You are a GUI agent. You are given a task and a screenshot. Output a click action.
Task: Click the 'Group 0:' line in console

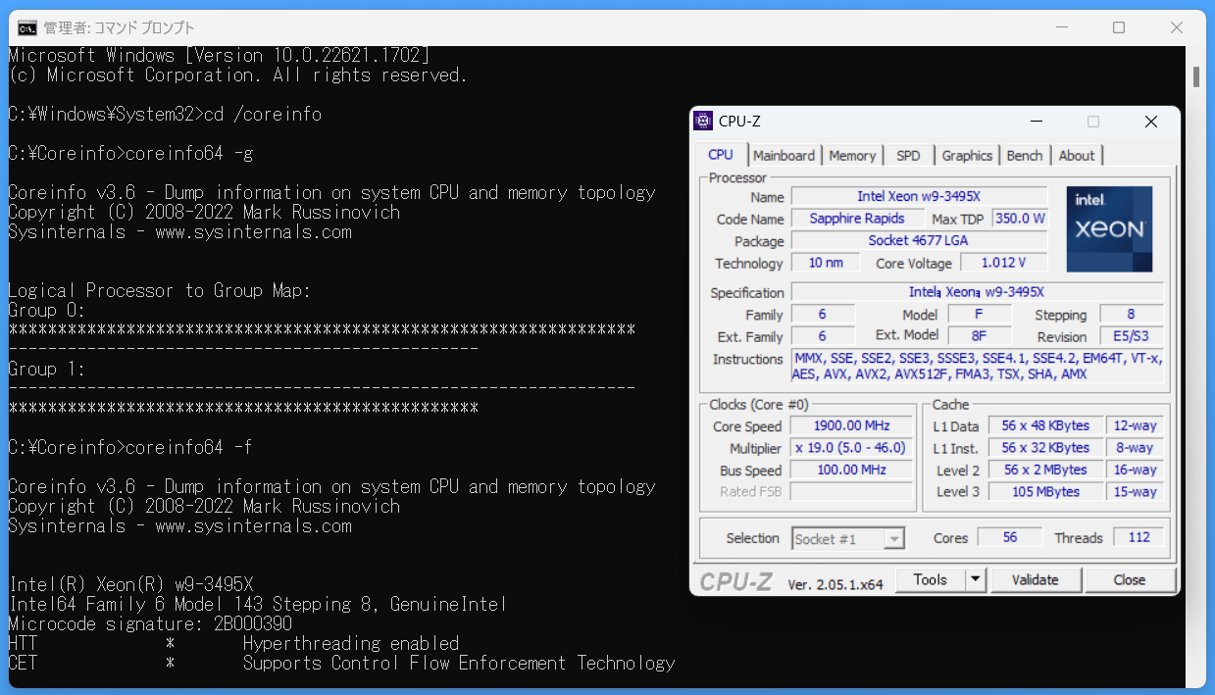click(x=47, y=311)
